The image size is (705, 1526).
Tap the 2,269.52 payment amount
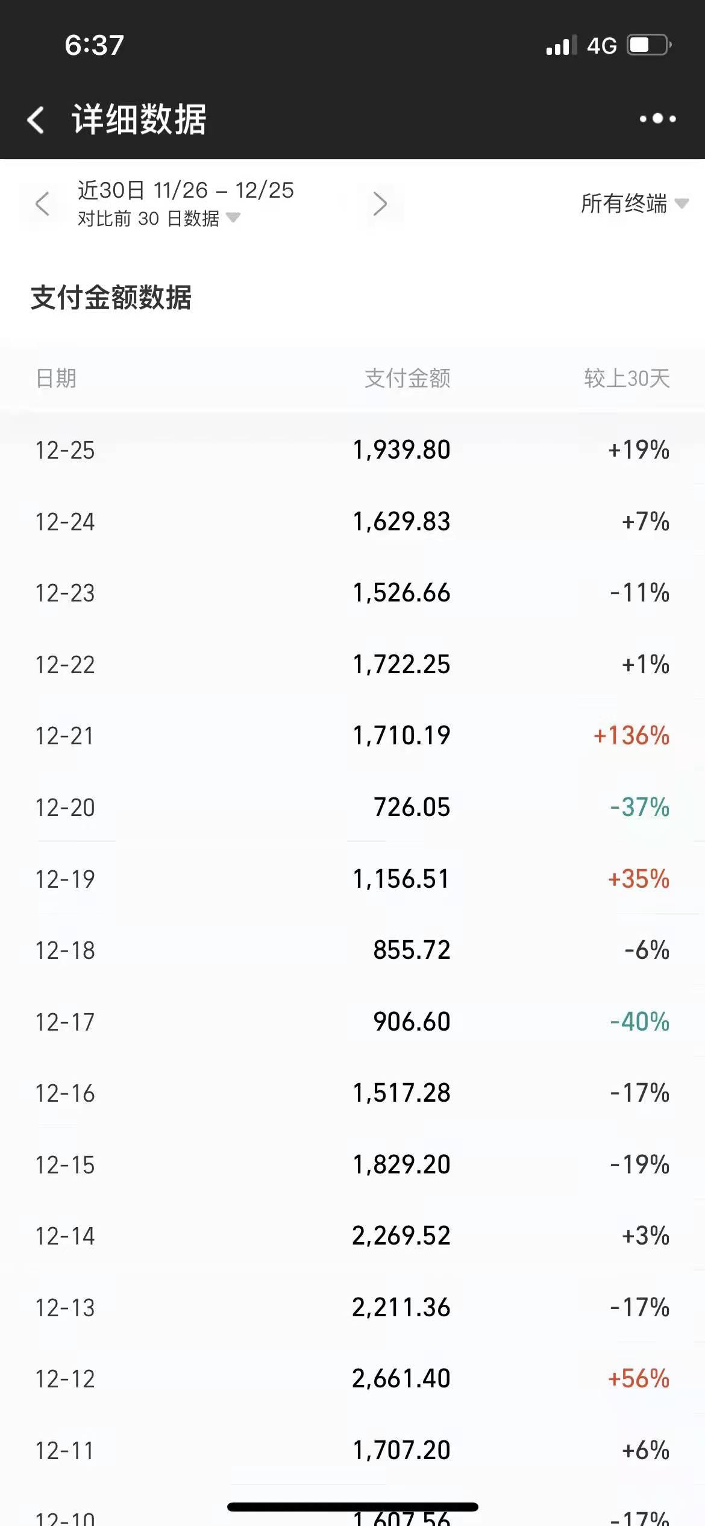401,1236
